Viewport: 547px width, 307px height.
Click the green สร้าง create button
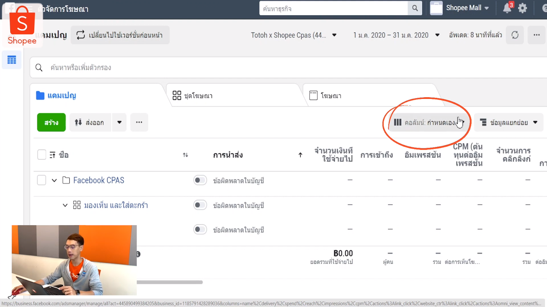tap(51, 122)
